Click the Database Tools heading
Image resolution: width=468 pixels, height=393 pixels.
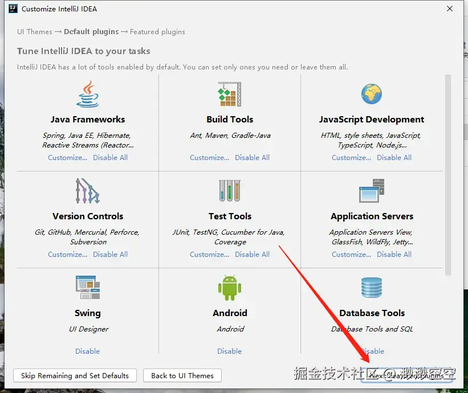tap(372, 313)
